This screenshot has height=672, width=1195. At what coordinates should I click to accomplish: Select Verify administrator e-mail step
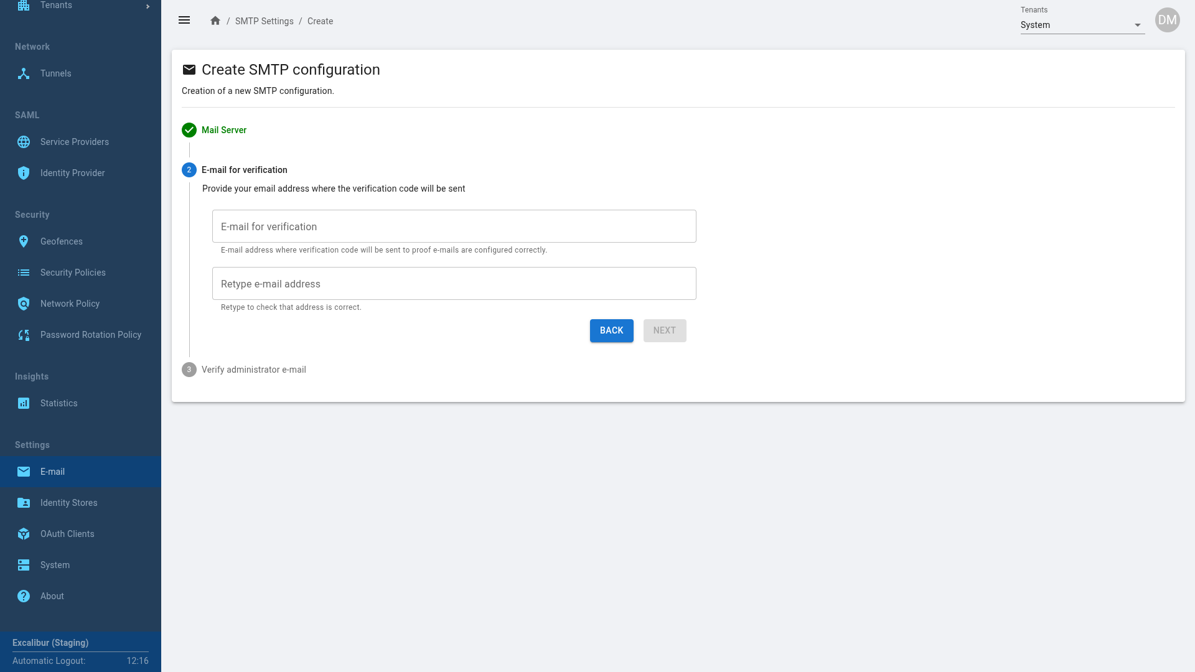(x=253, y=370)
